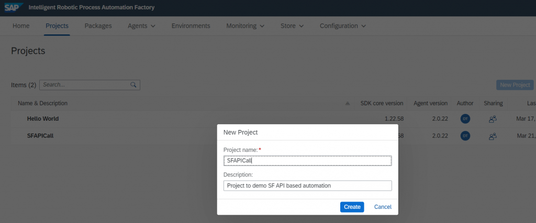The height and width of the screenshot is (223, 536).
Task: Click the sort arrow in Name & Description column
Action: point(348,103)
